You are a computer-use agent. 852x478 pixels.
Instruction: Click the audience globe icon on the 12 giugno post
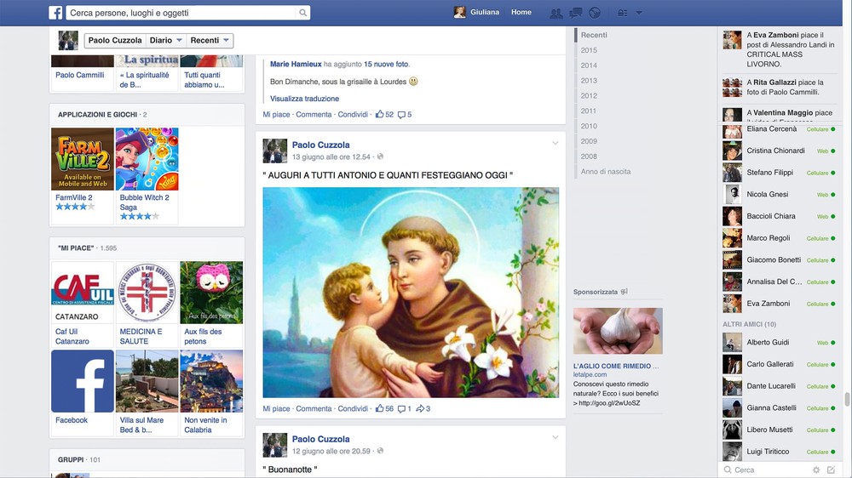(x=380, y=451)
